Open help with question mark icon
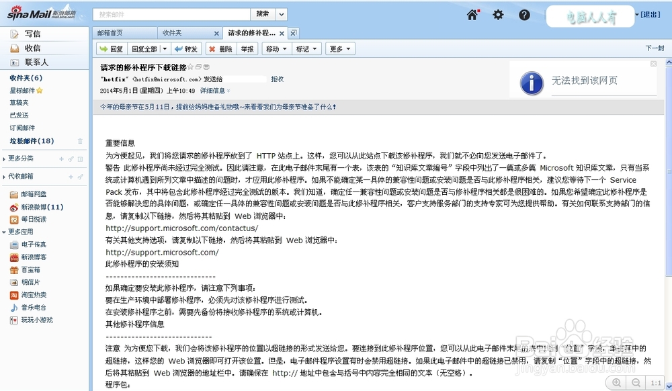672x391 pixels. coord(524,15)
